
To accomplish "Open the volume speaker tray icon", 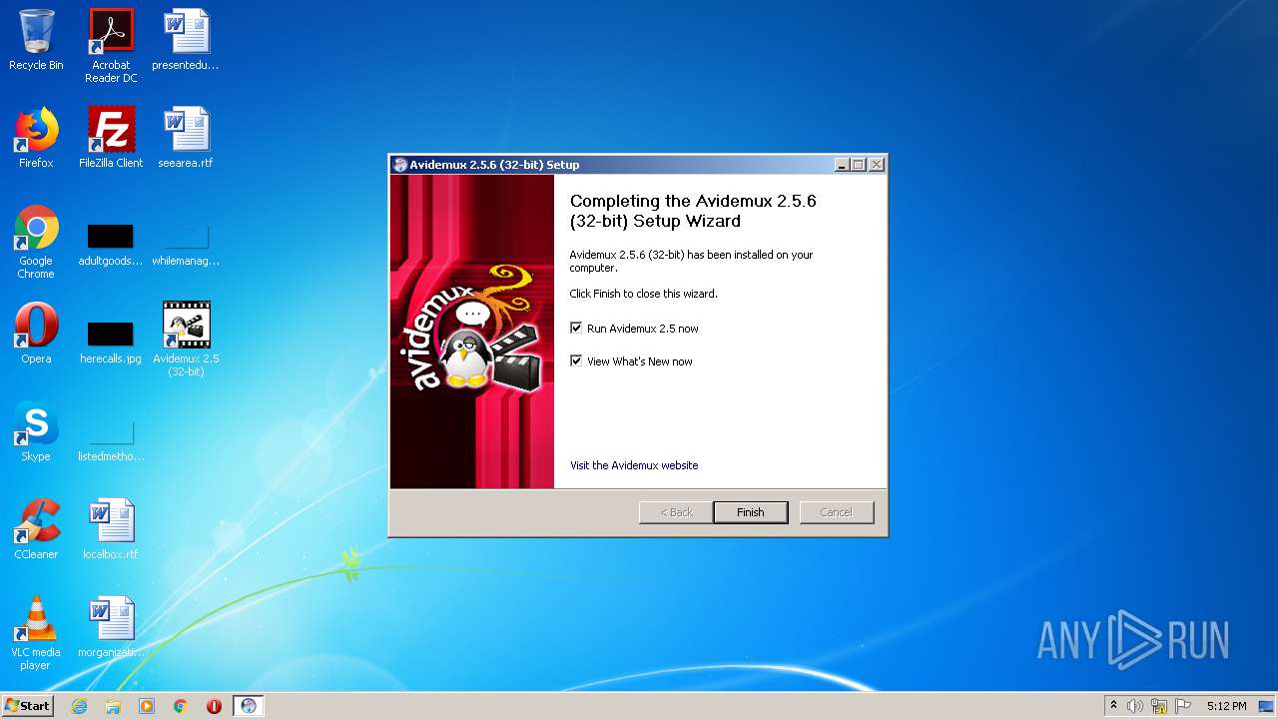I will click(x=1135, y=706).
